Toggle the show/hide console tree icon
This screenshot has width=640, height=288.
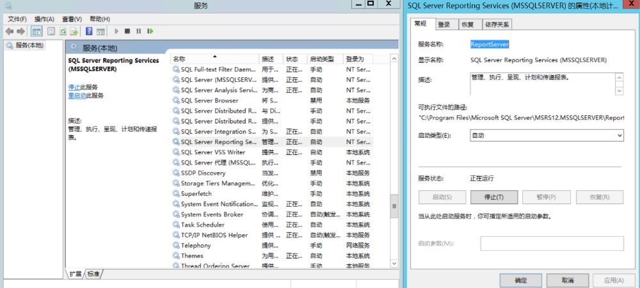pos(36,31)
